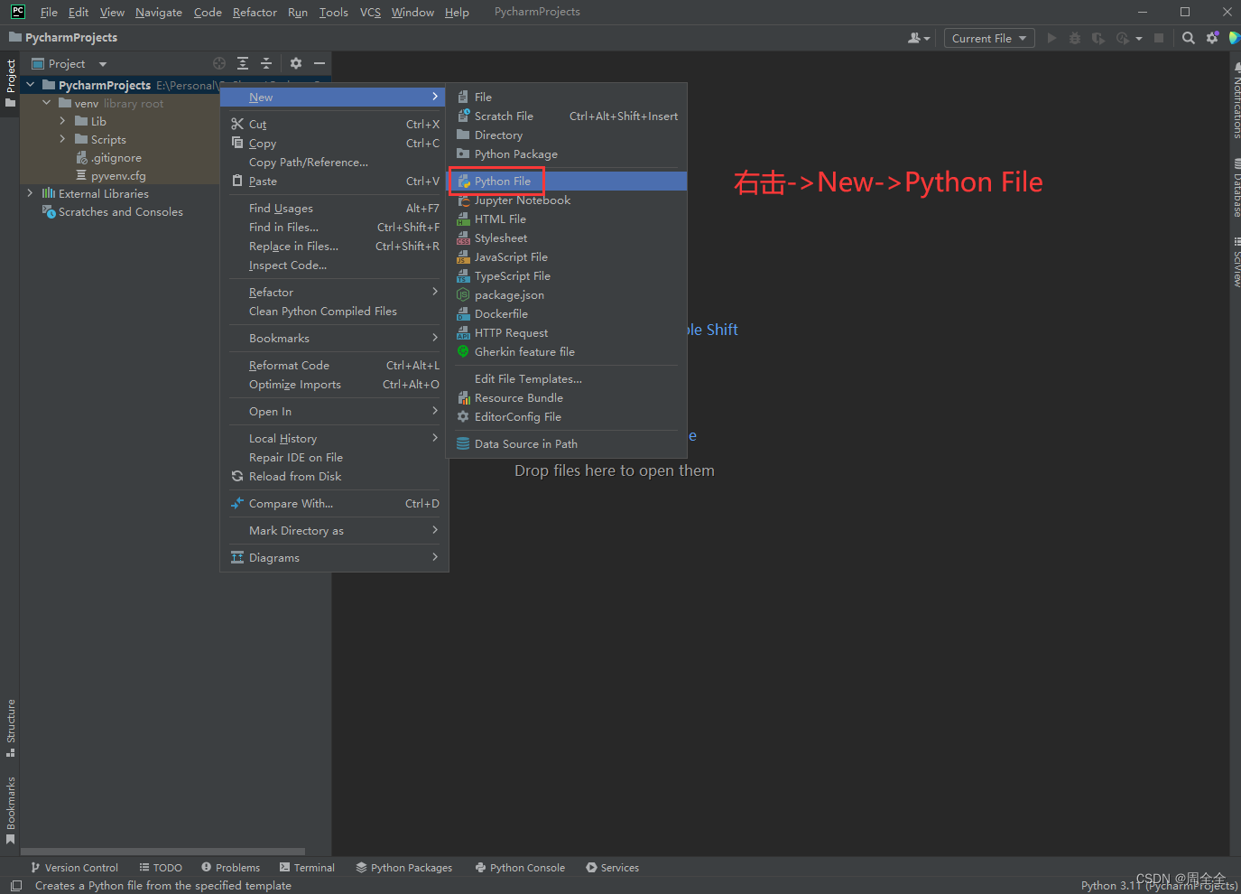Screen dimensions: 1241x894
Task: Click the Compare With arrows icon
Action: [x=237, y=504]
